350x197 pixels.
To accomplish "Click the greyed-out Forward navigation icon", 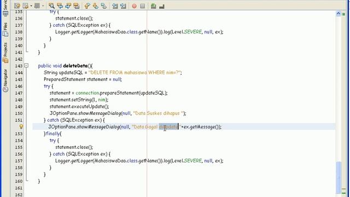I will [37, 6].
